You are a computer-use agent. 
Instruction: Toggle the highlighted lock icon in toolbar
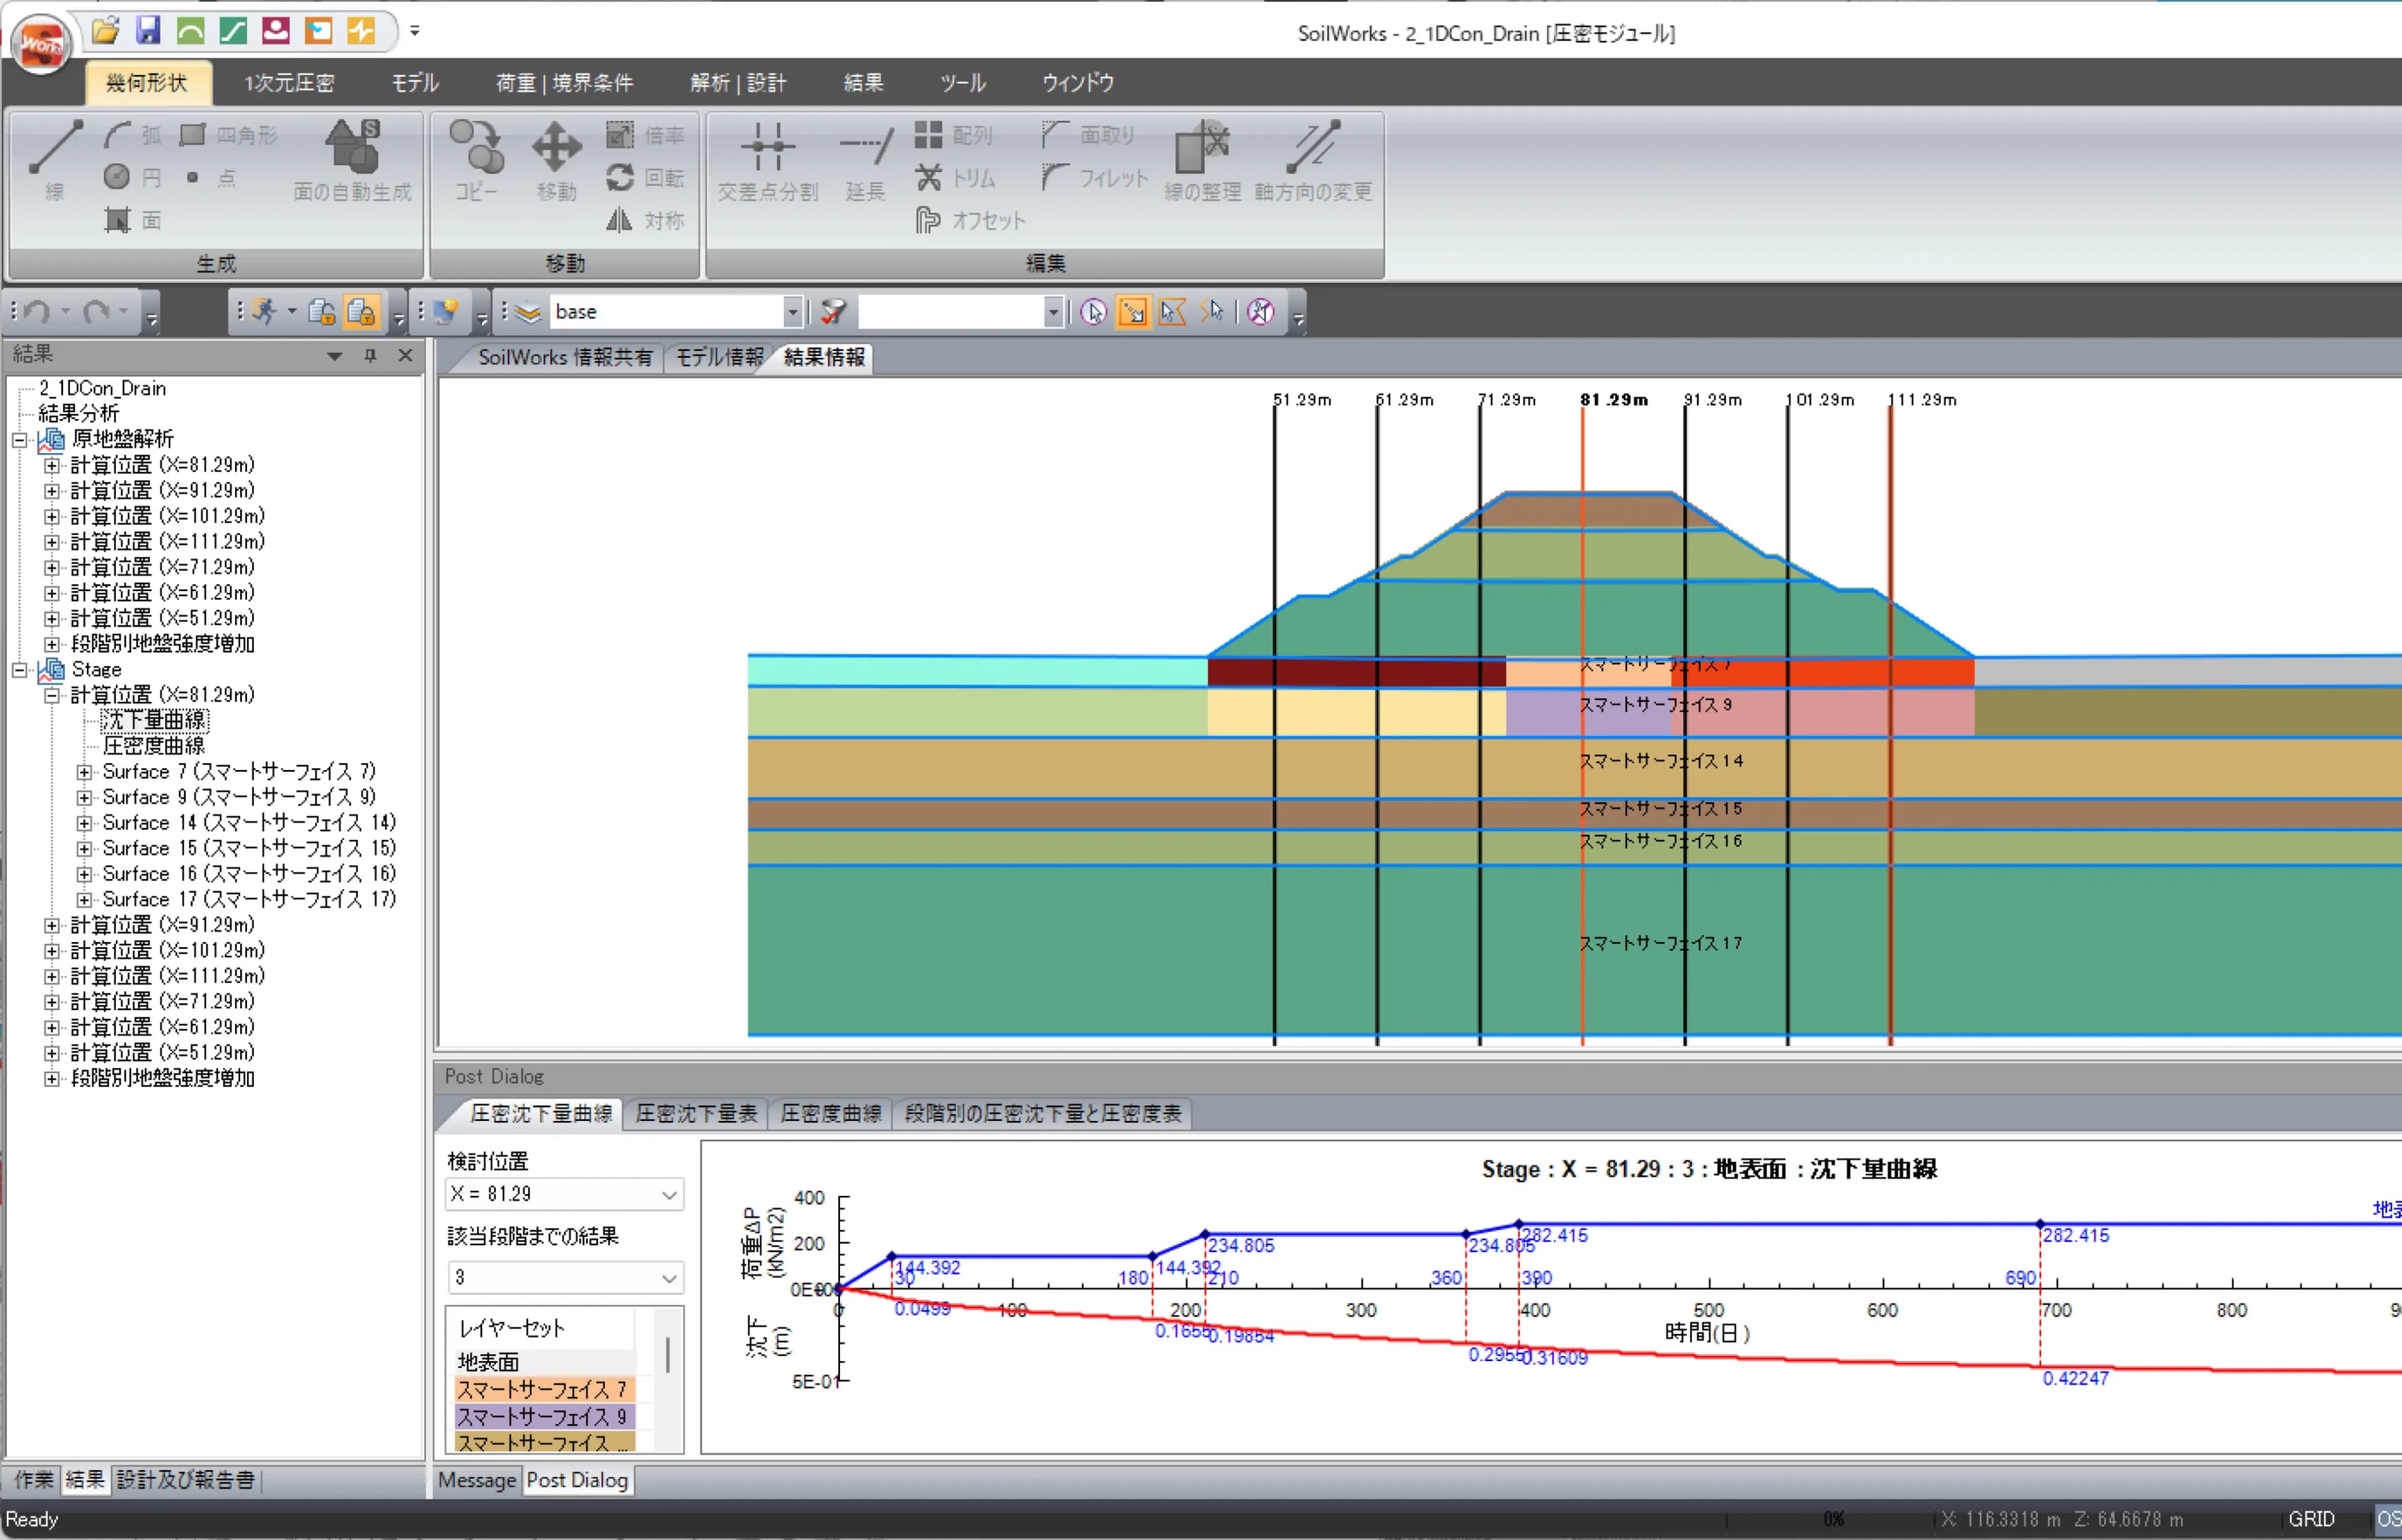pos(361,312)
